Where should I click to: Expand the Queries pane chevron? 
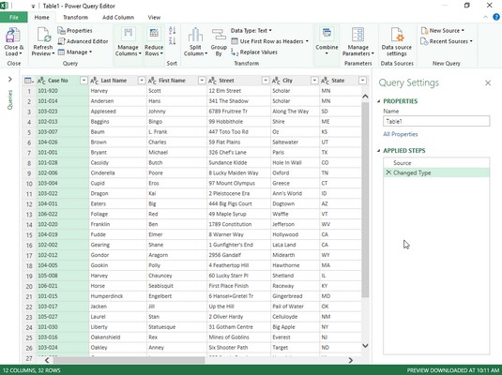[10, 79]
